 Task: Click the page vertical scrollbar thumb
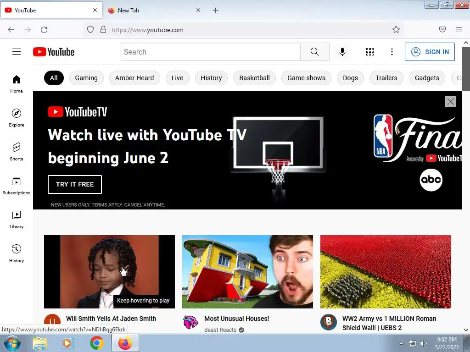(x=466, y=69)
